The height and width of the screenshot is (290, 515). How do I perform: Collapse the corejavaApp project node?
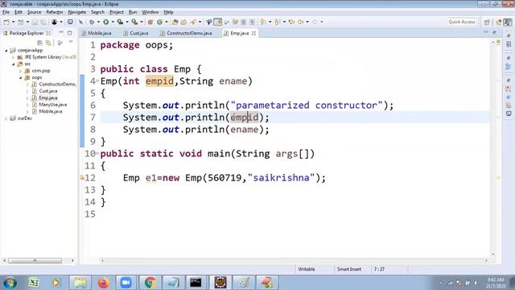6,50
